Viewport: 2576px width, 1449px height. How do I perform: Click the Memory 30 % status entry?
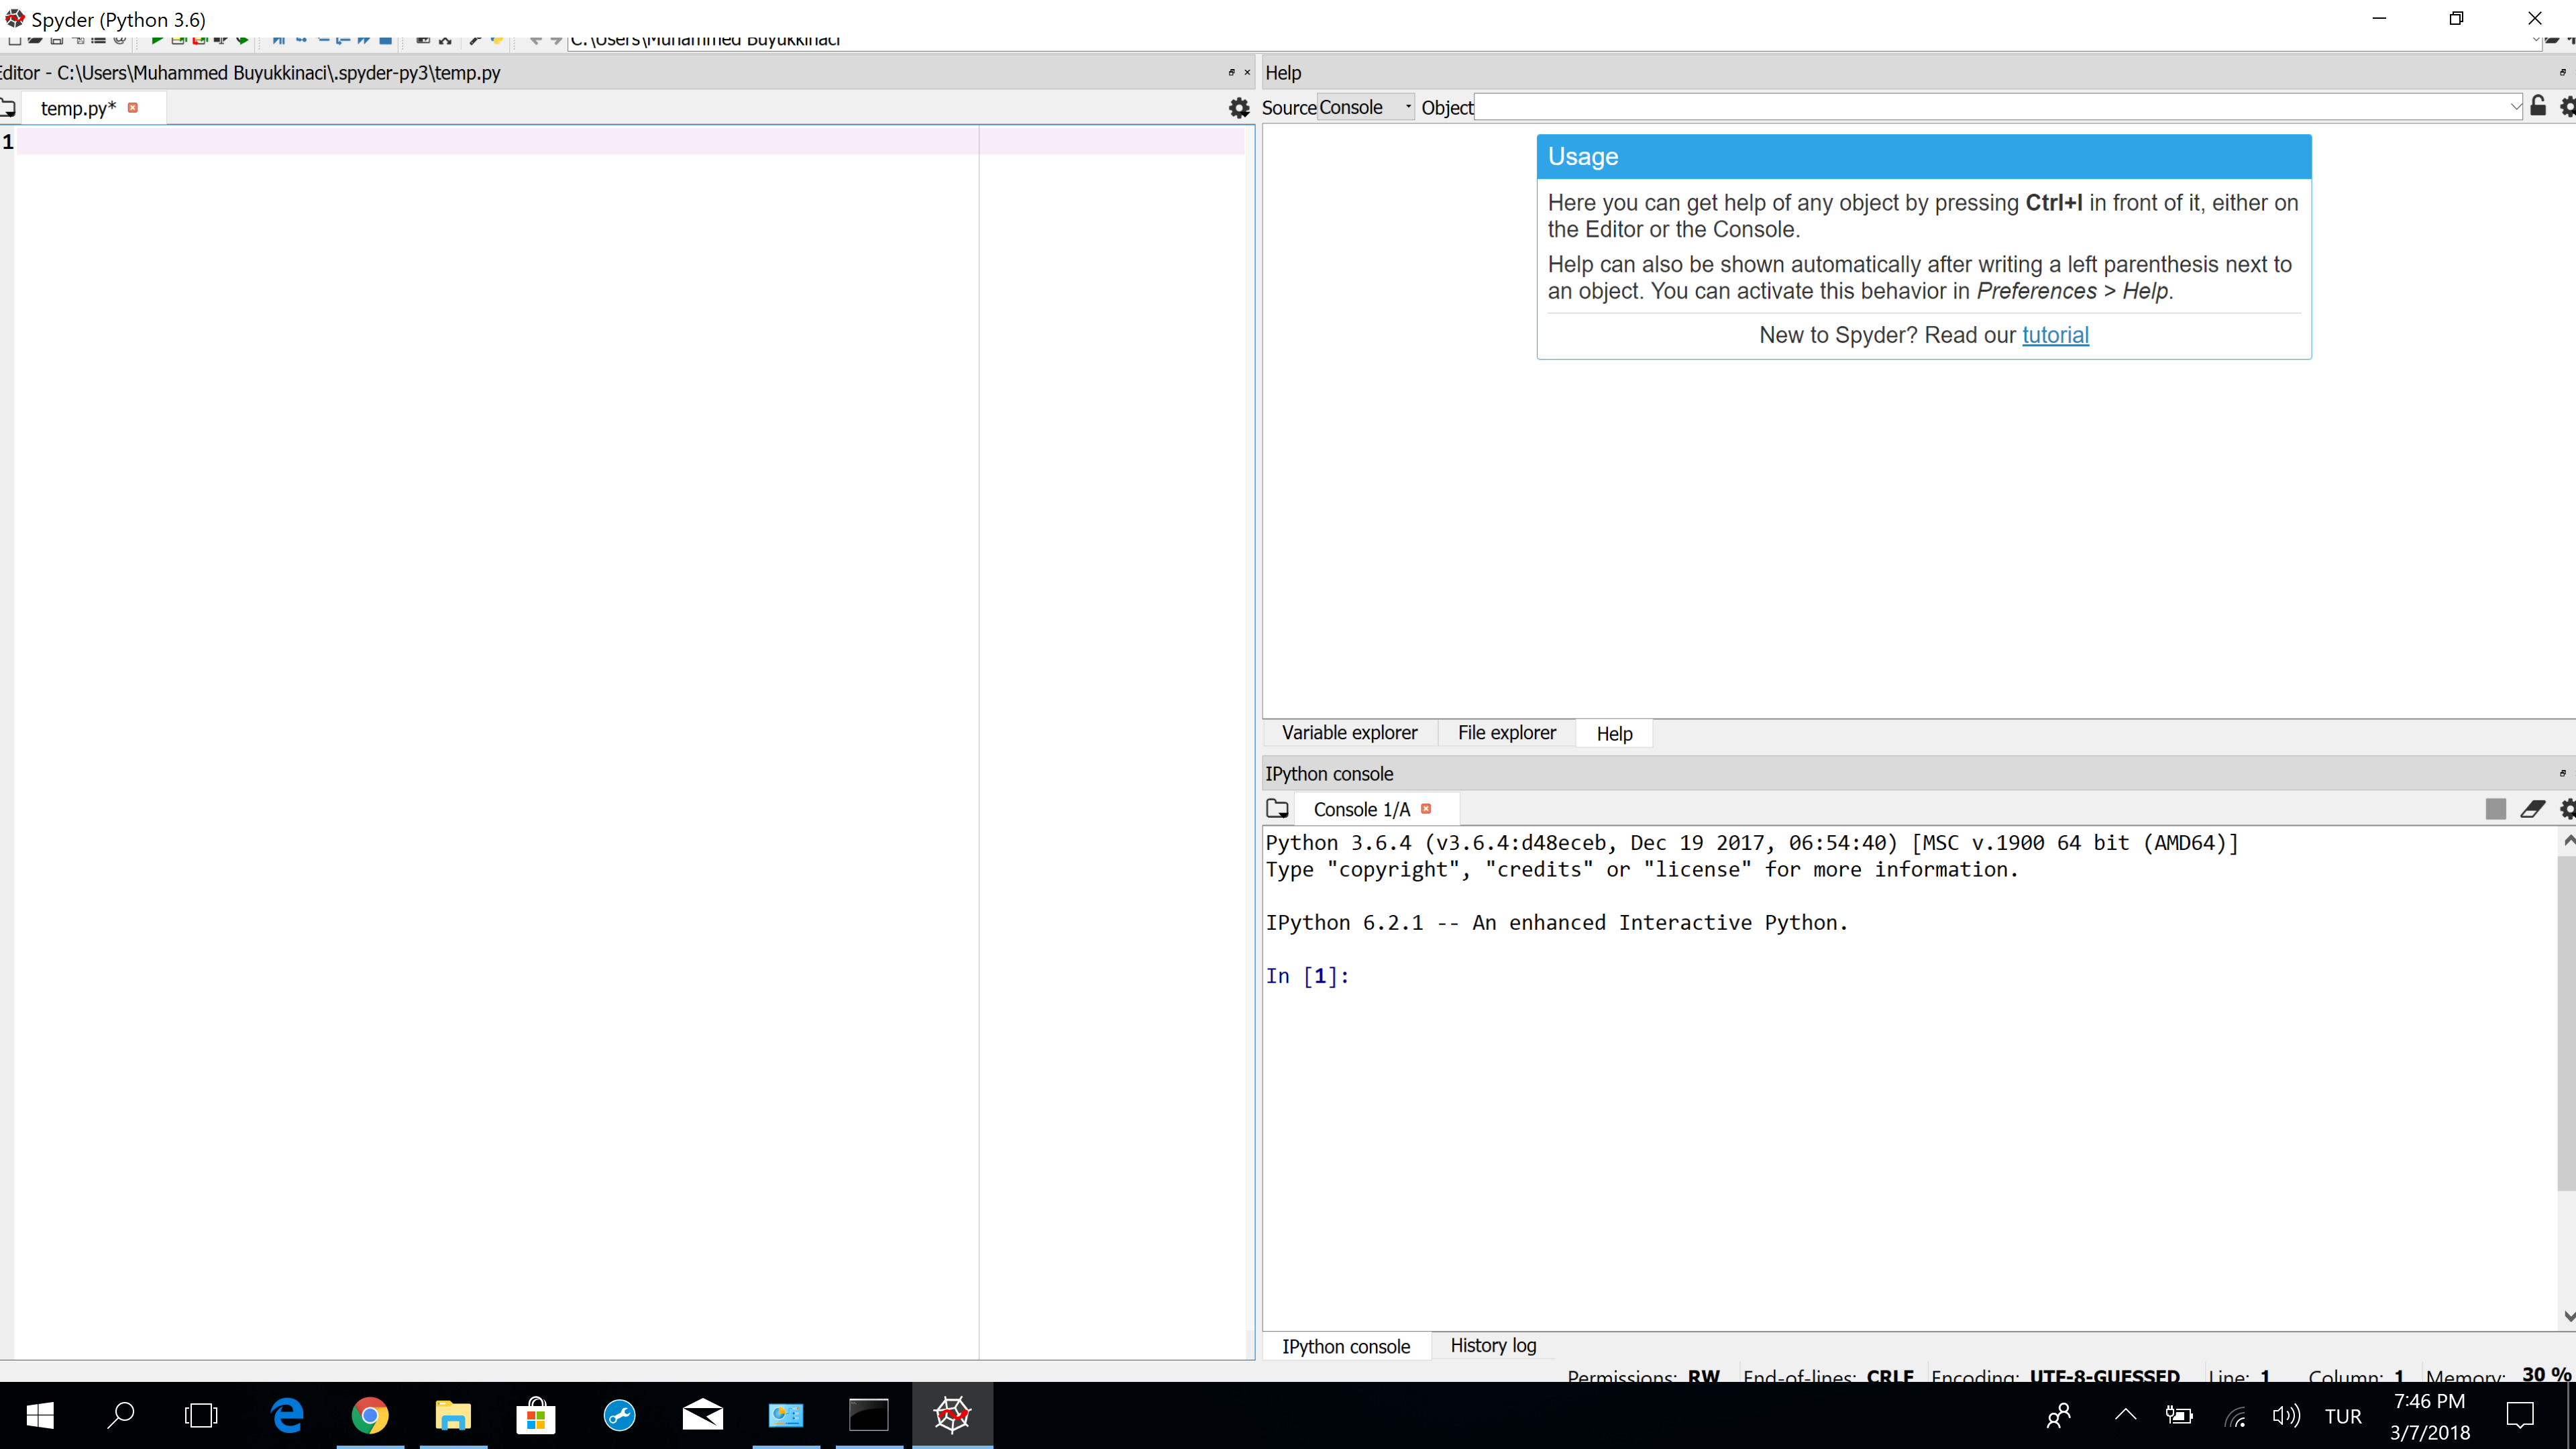pyautogui.click(x=2498, y=1376)
